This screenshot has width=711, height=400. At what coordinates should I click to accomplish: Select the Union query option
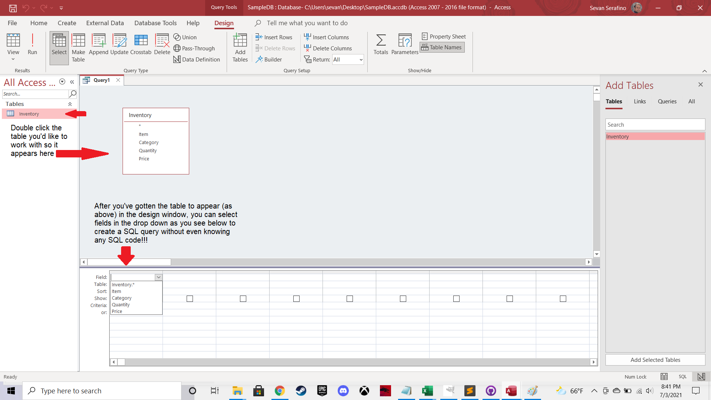[x=185, y=37]
